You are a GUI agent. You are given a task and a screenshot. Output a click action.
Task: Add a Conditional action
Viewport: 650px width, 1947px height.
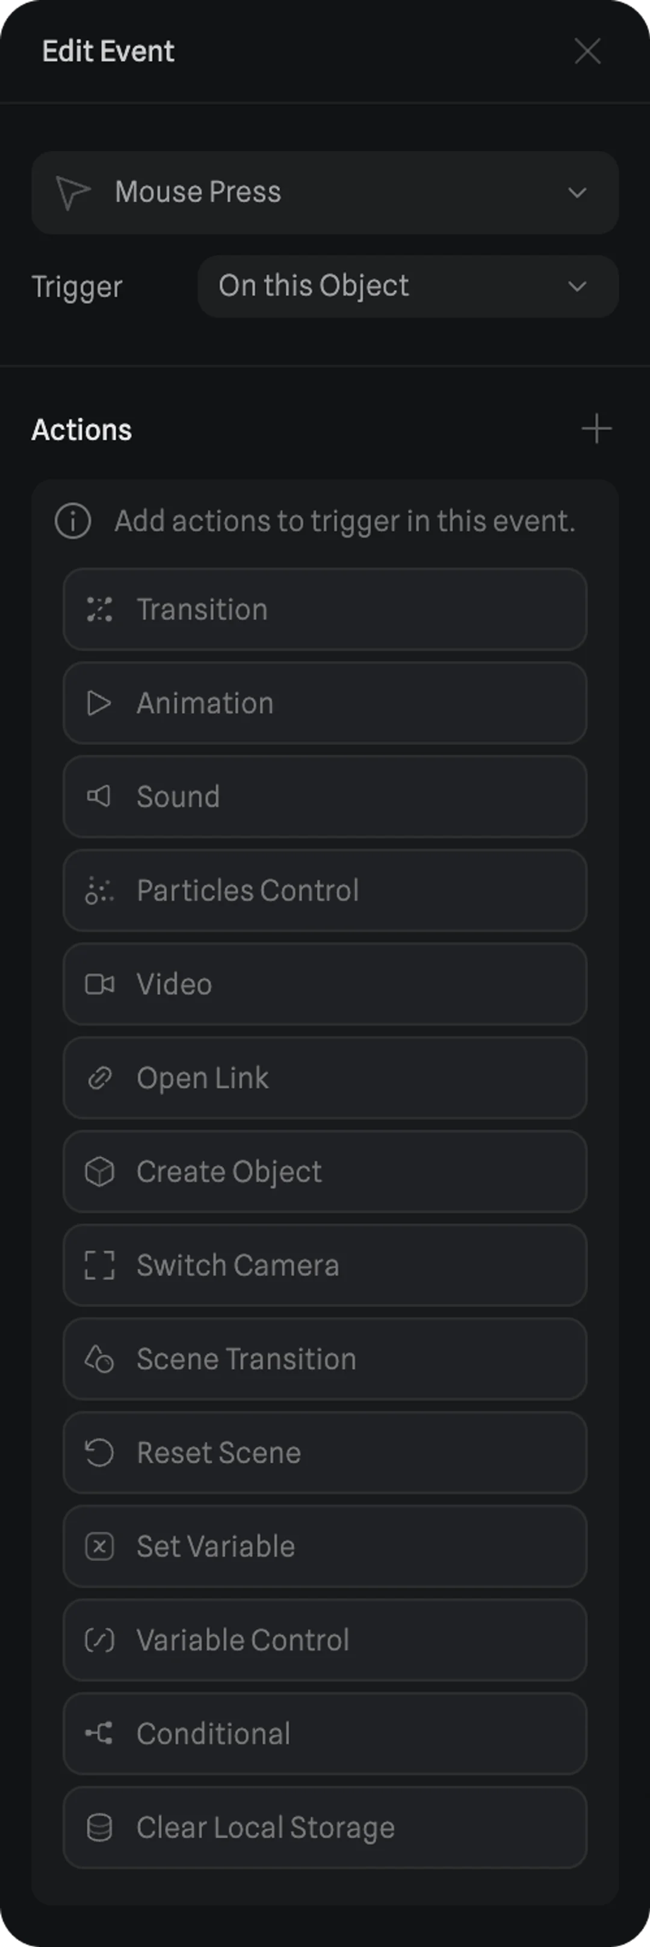pyautogui.click(x=324, y=1734)
